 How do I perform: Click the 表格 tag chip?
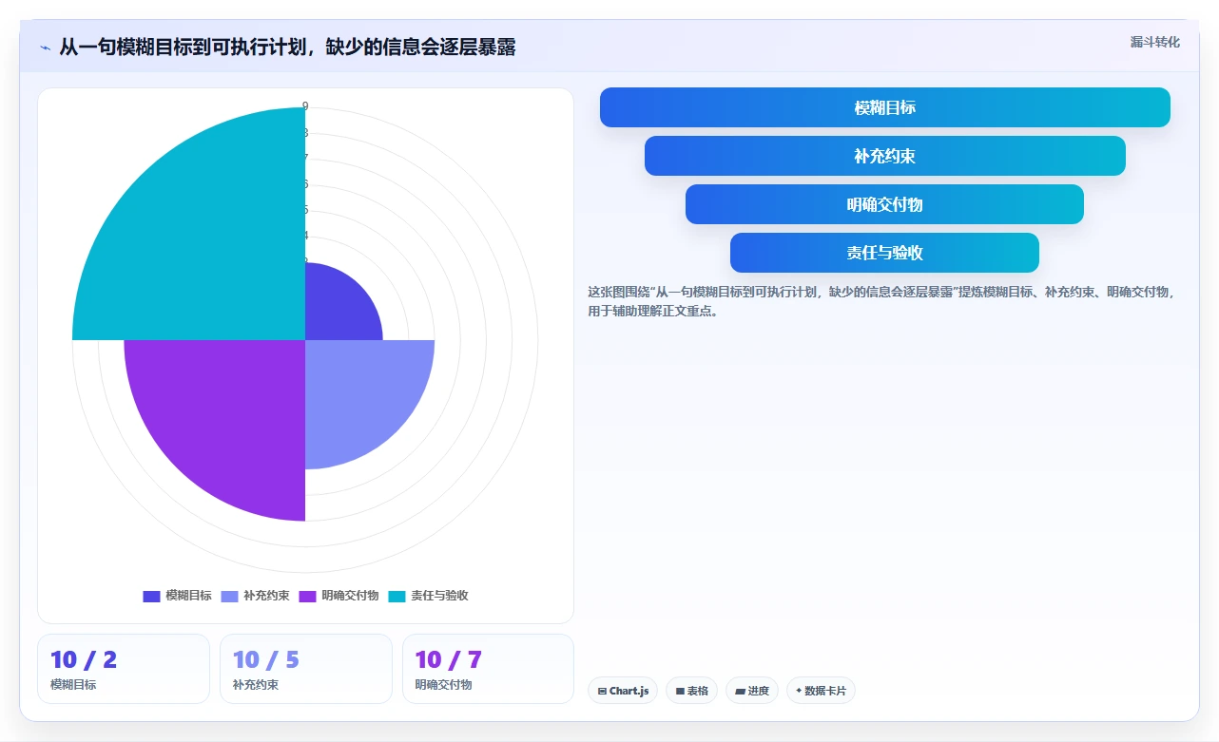pyautogui.click(x=691, y=691)
